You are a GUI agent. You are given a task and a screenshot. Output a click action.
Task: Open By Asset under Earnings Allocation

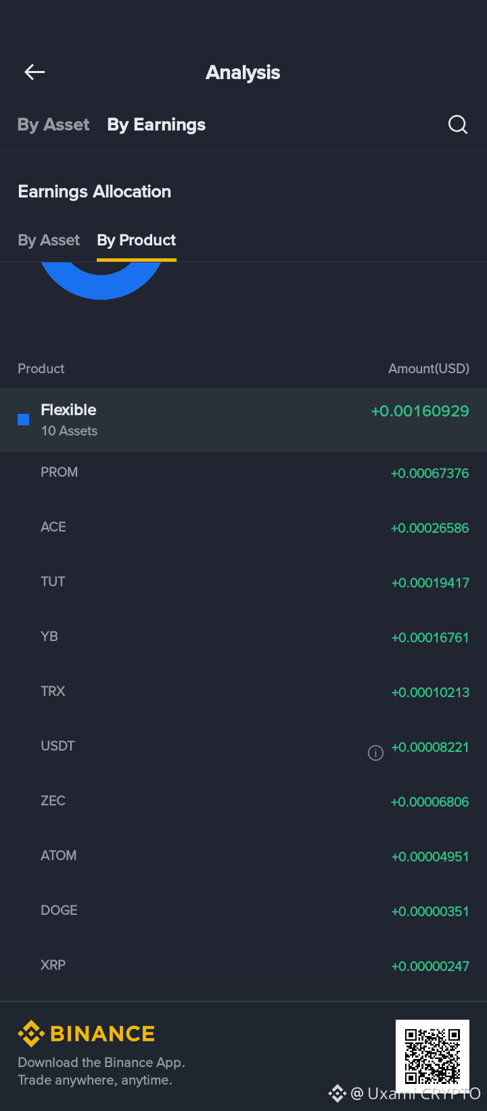pos(49,240)
